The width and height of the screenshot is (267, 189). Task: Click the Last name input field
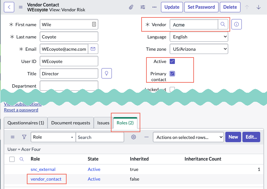(x=69, y=37)
